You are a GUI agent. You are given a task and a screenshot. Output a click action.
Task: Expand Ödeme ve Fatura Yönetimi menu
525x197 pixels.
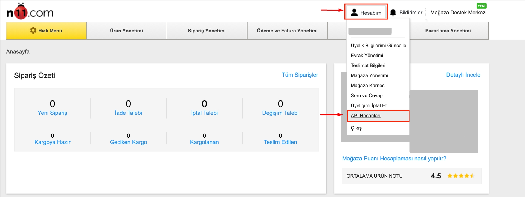click(x=287, y=31)
